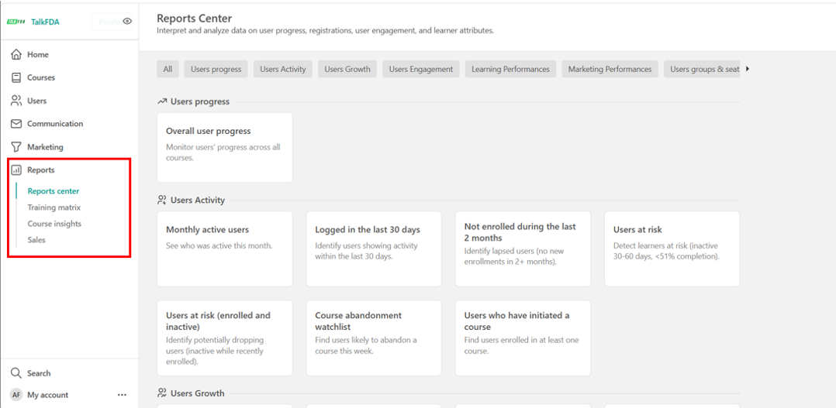The width and height of the screenshot is (836, 408).
Task: Open the My account three-dot menu
Action: [x=122, y=395]
